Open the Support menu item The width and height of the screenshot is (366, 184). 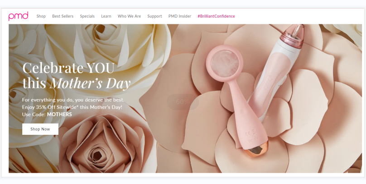point(154,16)
